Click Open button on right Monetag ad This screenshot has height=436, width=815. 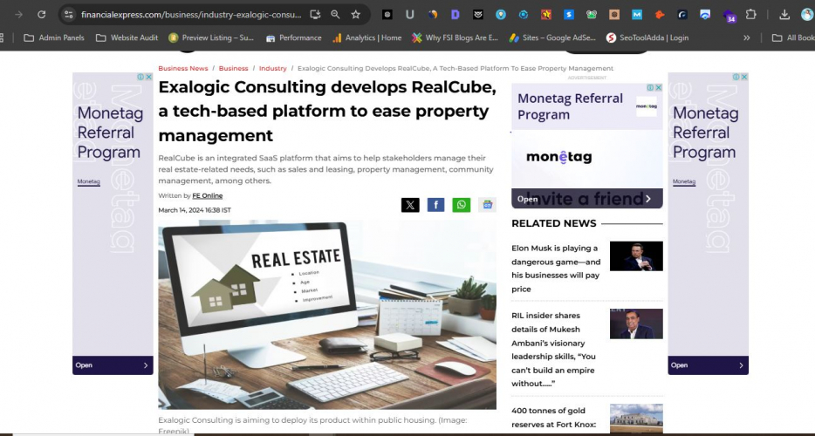(x=708, y=365)
